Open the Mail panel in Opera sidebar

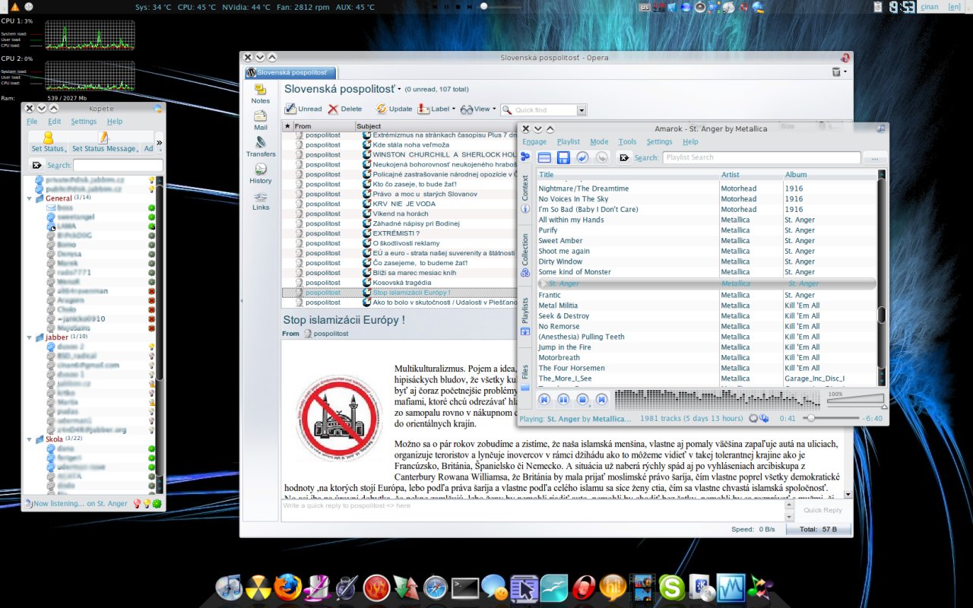pyautogui.click(x=260, y=120)
